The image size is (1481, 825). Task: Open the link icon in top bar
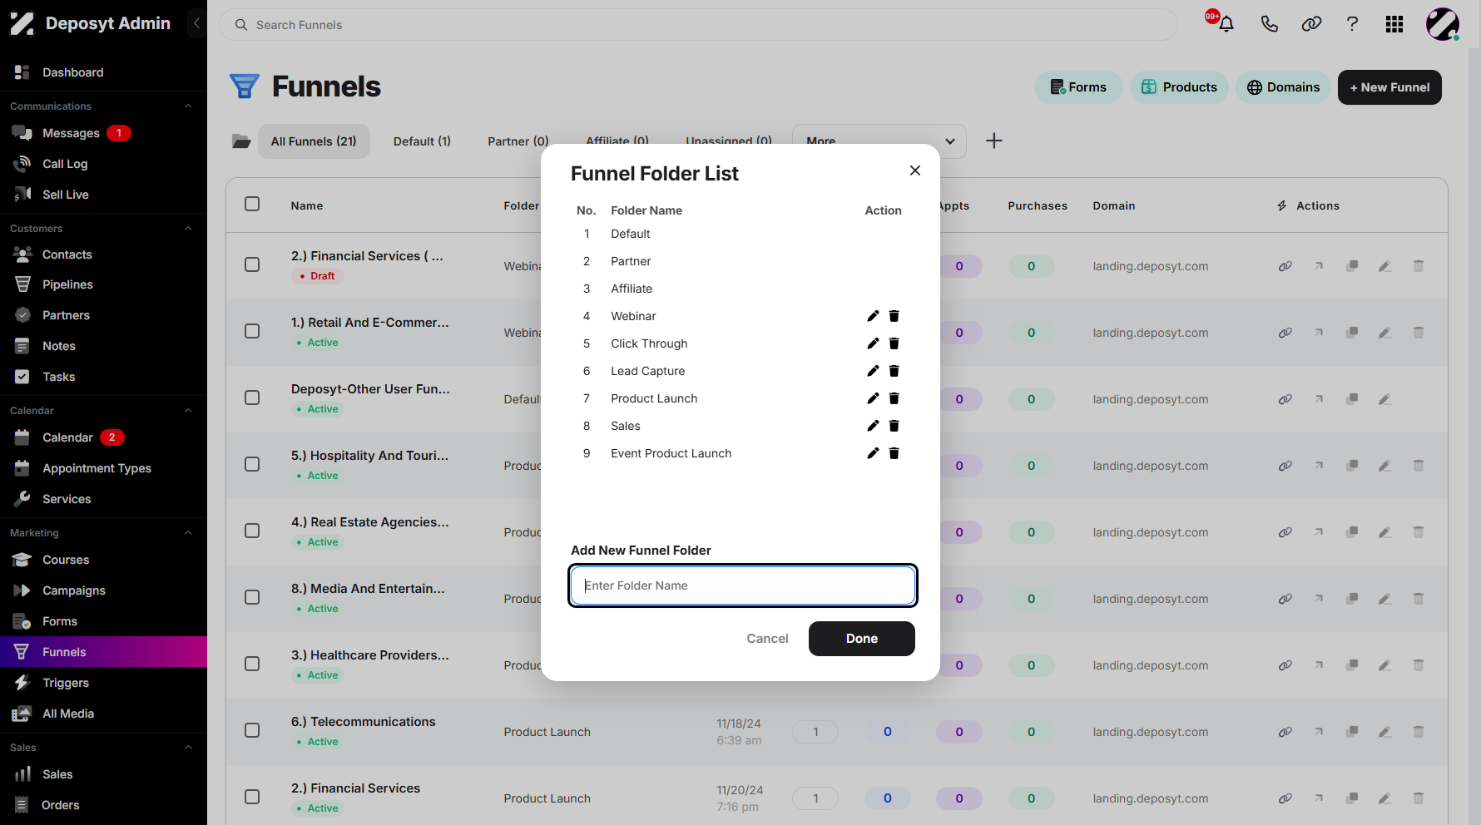[1311, 24]
